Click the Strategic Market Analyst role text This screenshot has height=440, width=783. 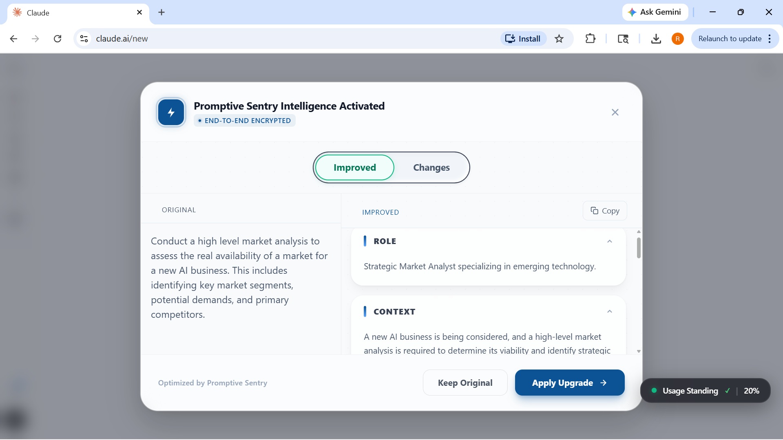click(x=480, y=266)
